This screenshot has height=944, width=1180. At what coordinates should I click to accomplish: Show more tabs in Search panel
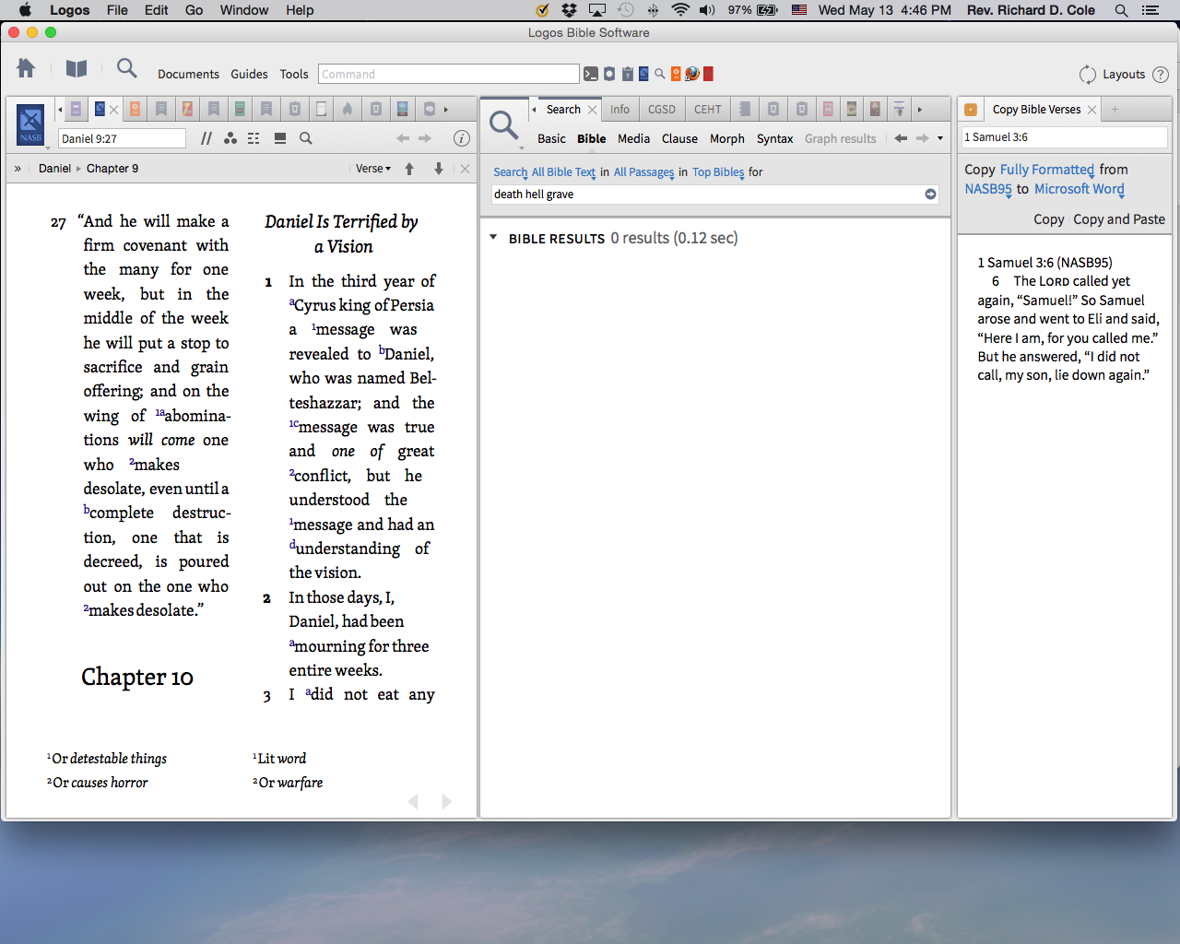(919, 110)
